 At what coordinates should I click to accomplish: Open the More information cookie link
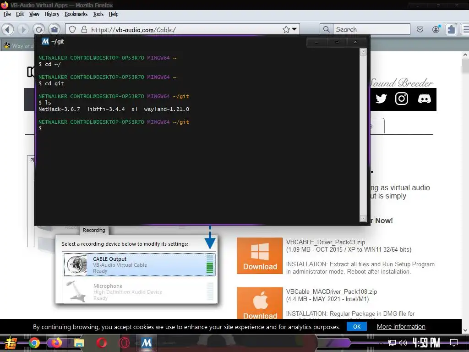(x=401, y=326)
